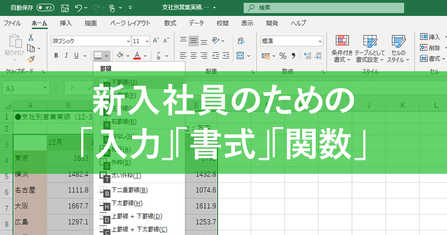The image size is (447, 235).
Task: Click the touch/mouse mode icon
Action: (x=112, y=7)
